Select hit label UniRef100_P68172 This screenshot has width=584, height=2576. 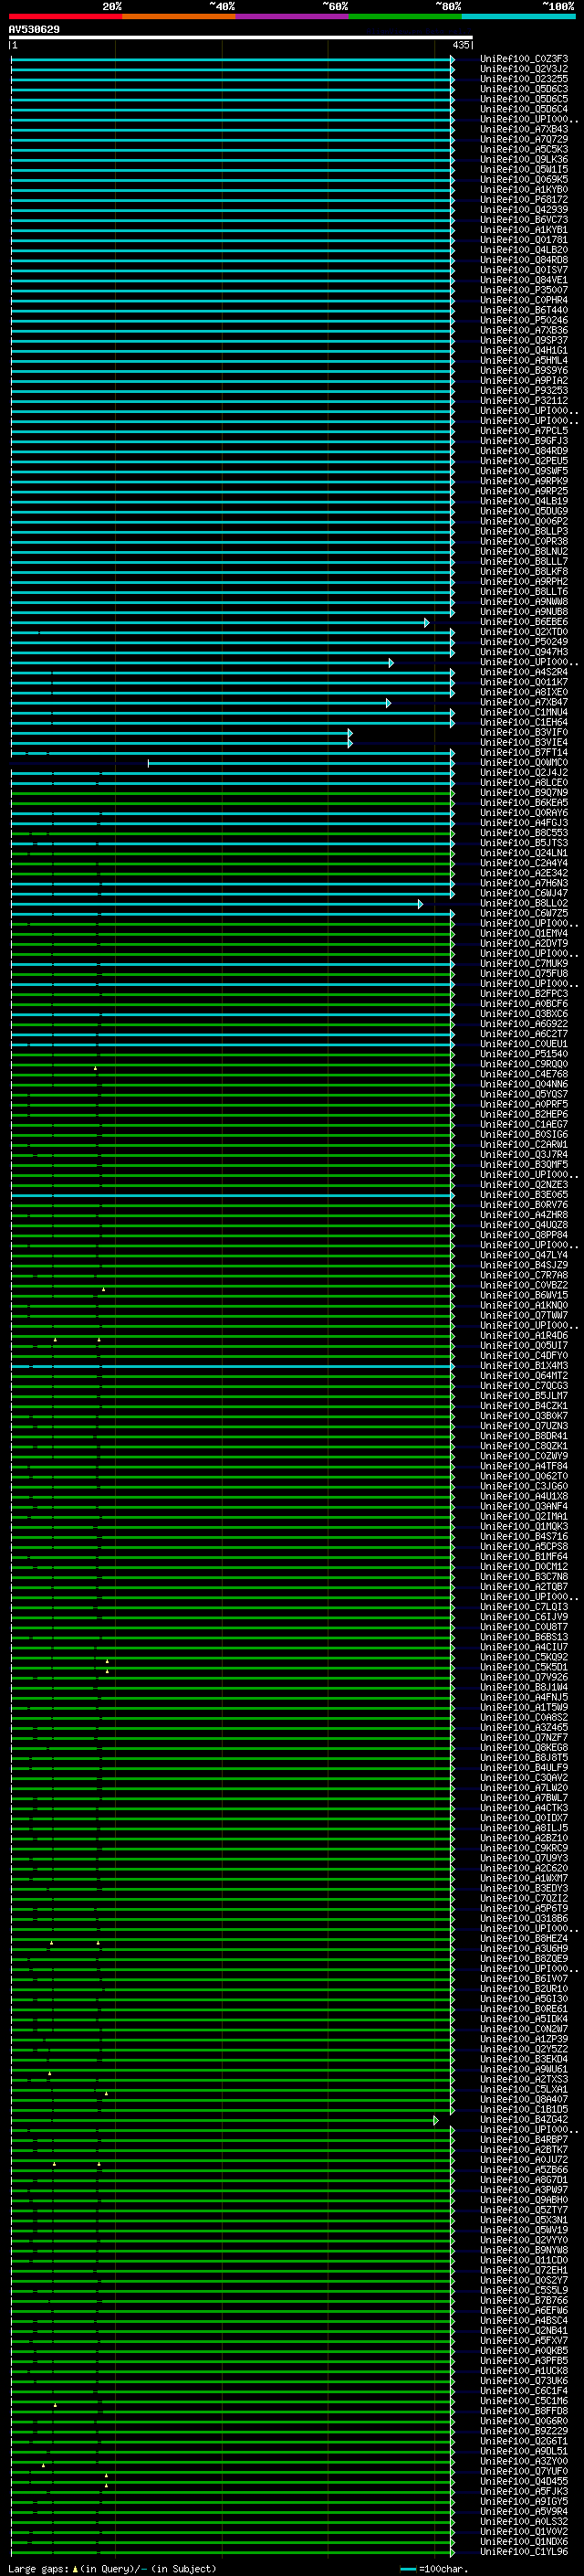point(524,200)
